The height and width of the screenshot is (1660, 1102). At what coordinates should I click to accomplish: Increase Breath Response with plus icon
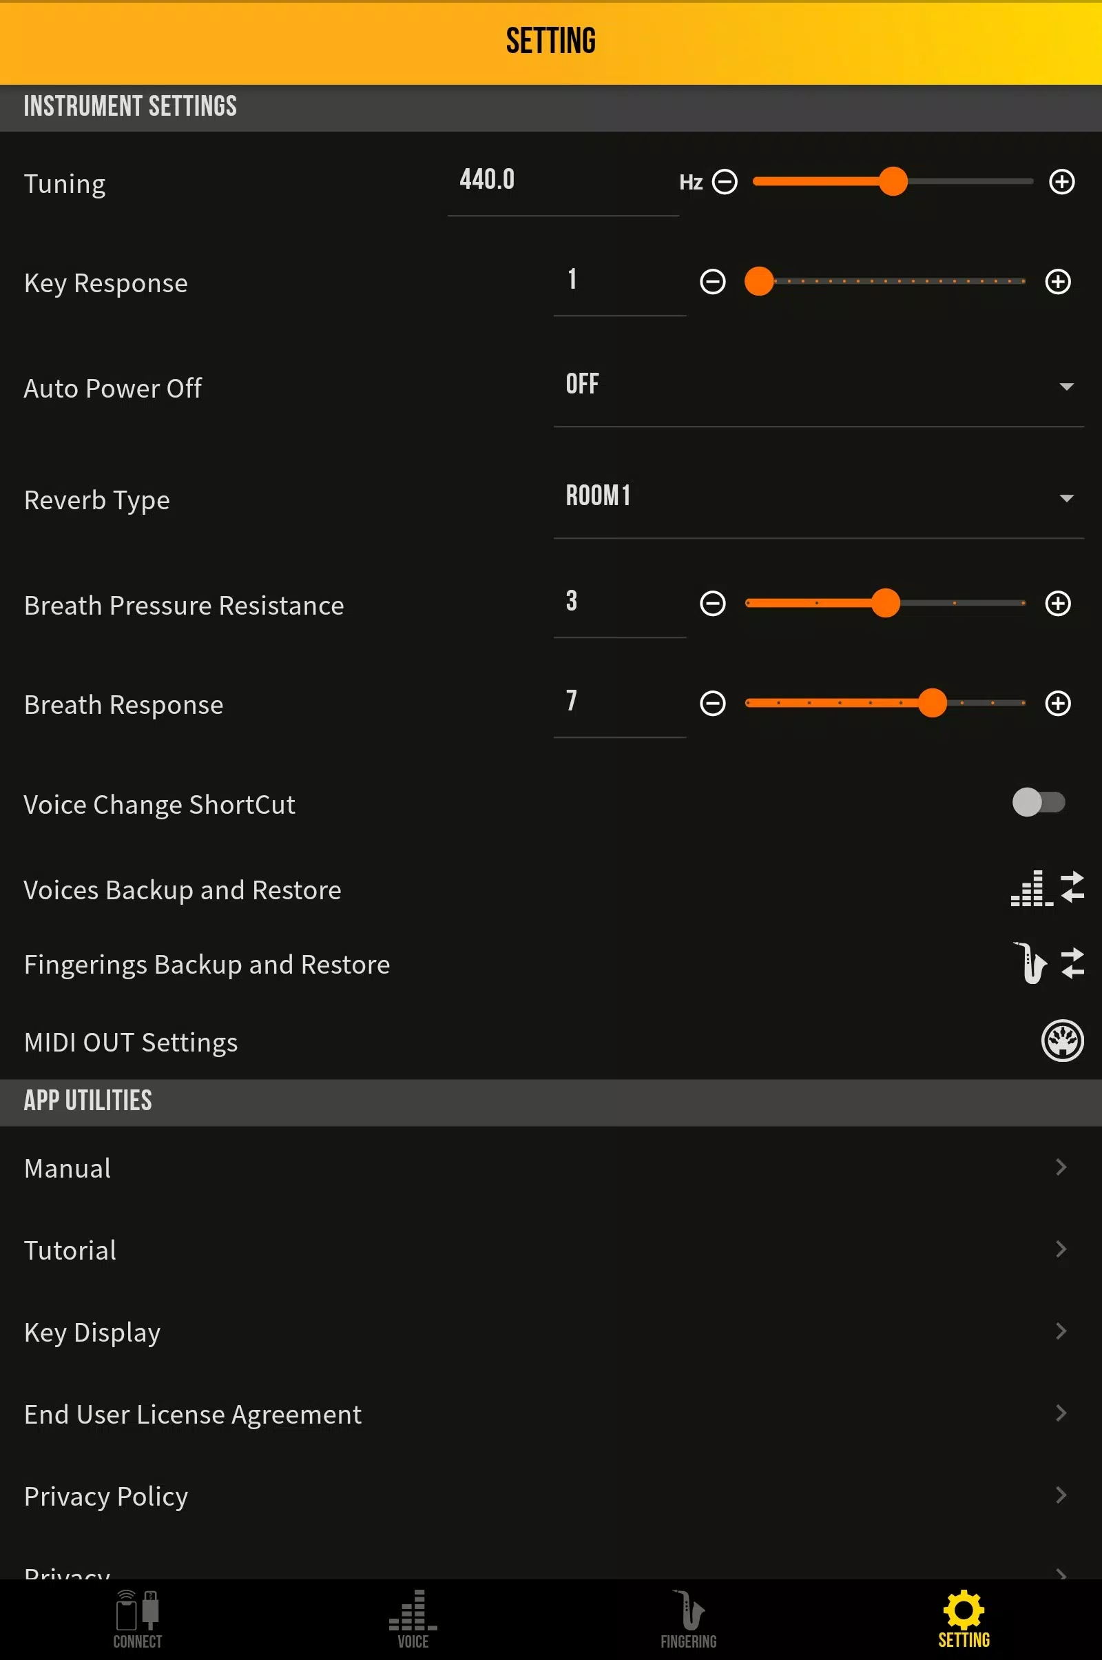[1058, 703]
